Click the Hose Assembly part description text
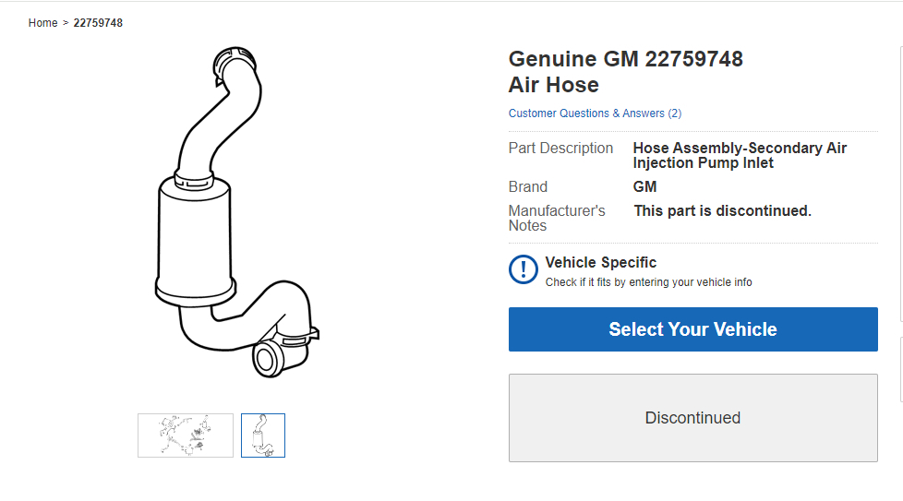903x501 pixels. tap(739, 155)
